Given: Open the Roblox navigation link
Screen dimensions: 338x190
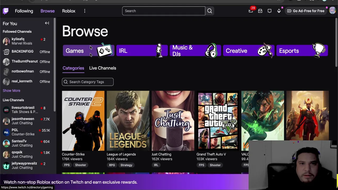Looking at the screenshot, I should pos(69,11).
